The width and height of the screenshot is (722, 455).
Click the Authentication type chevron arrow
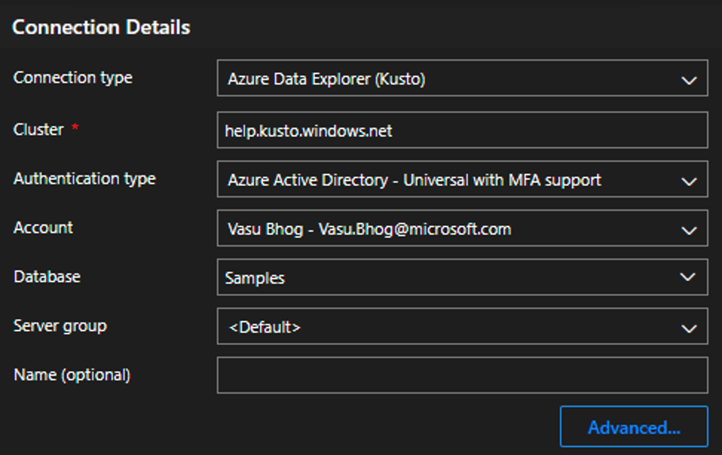[x=689, y=181]
